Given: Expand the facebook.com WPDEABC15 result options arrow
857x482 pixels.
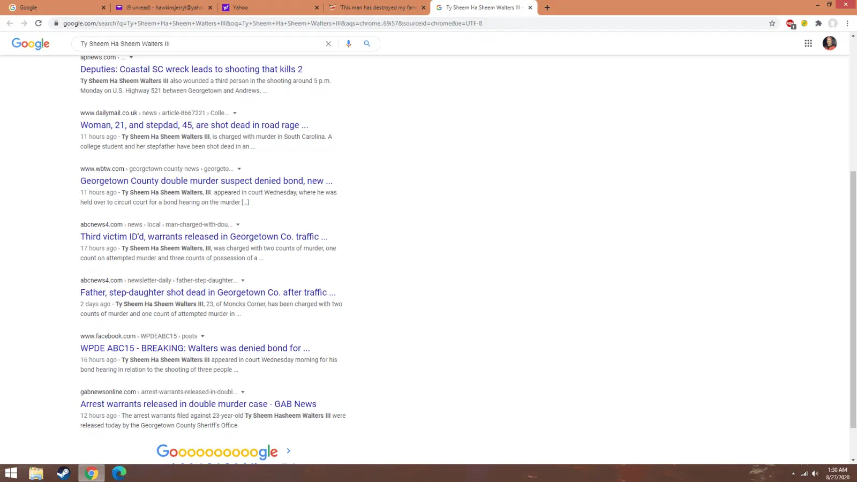Looking at the screenshot, I should click(202, 336).
